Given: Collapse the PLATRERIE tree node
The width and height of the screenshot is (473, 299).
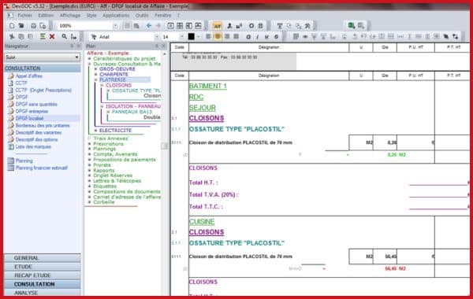Looking at the screenshot, I should 95,79.
